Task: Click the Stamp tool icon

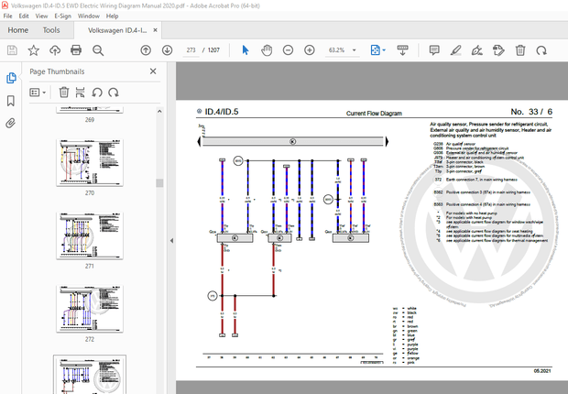Action: pos(498,50)
